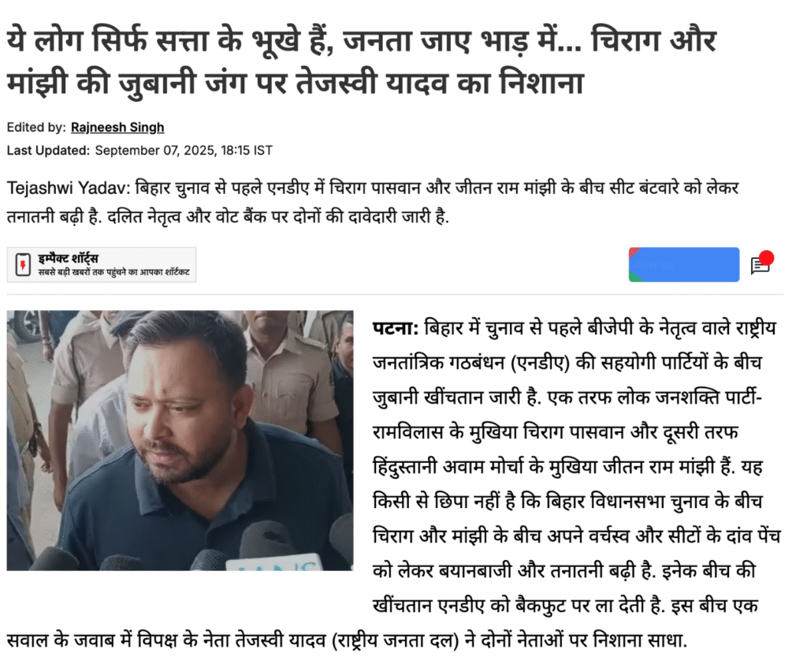Click second headline line starting मांझी की

(x=295, y=82)
